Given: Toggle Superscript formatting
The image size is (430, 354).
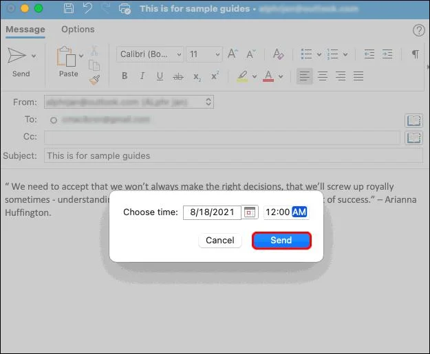Looking at the screenshot, I should tap(215, 76).
